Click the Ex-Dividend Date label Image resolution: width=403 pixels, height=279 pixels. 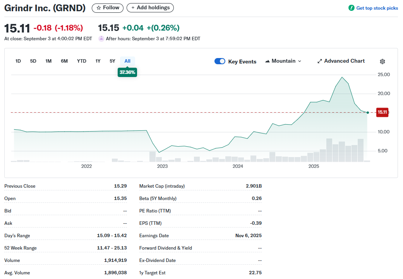point(158,260)
